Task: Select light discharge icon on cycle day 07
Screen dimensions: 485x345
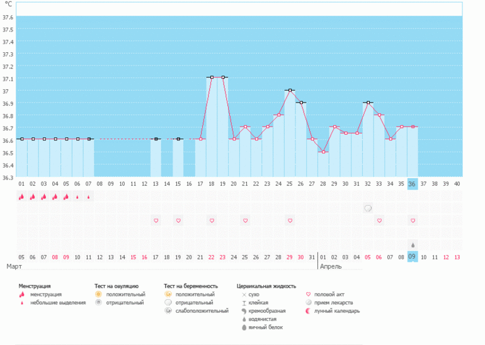Action: coord(88,196)
